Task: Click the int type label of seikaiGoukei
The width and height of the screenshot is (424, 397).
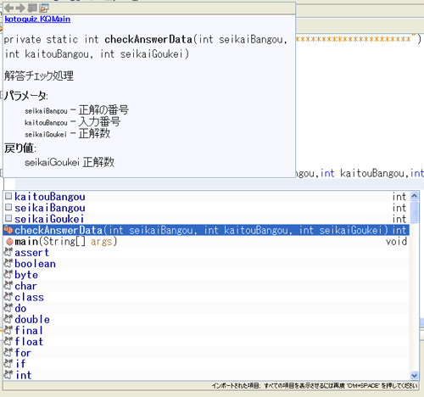Action: click(399, 219)
